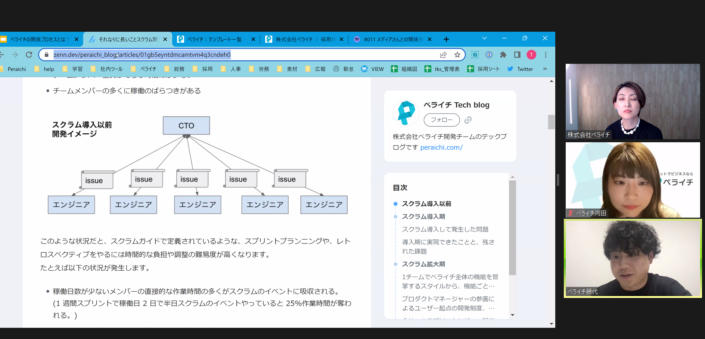Click the share page icon in address bar
This screenshot has width=705, height=339.
tap(443, 55)
